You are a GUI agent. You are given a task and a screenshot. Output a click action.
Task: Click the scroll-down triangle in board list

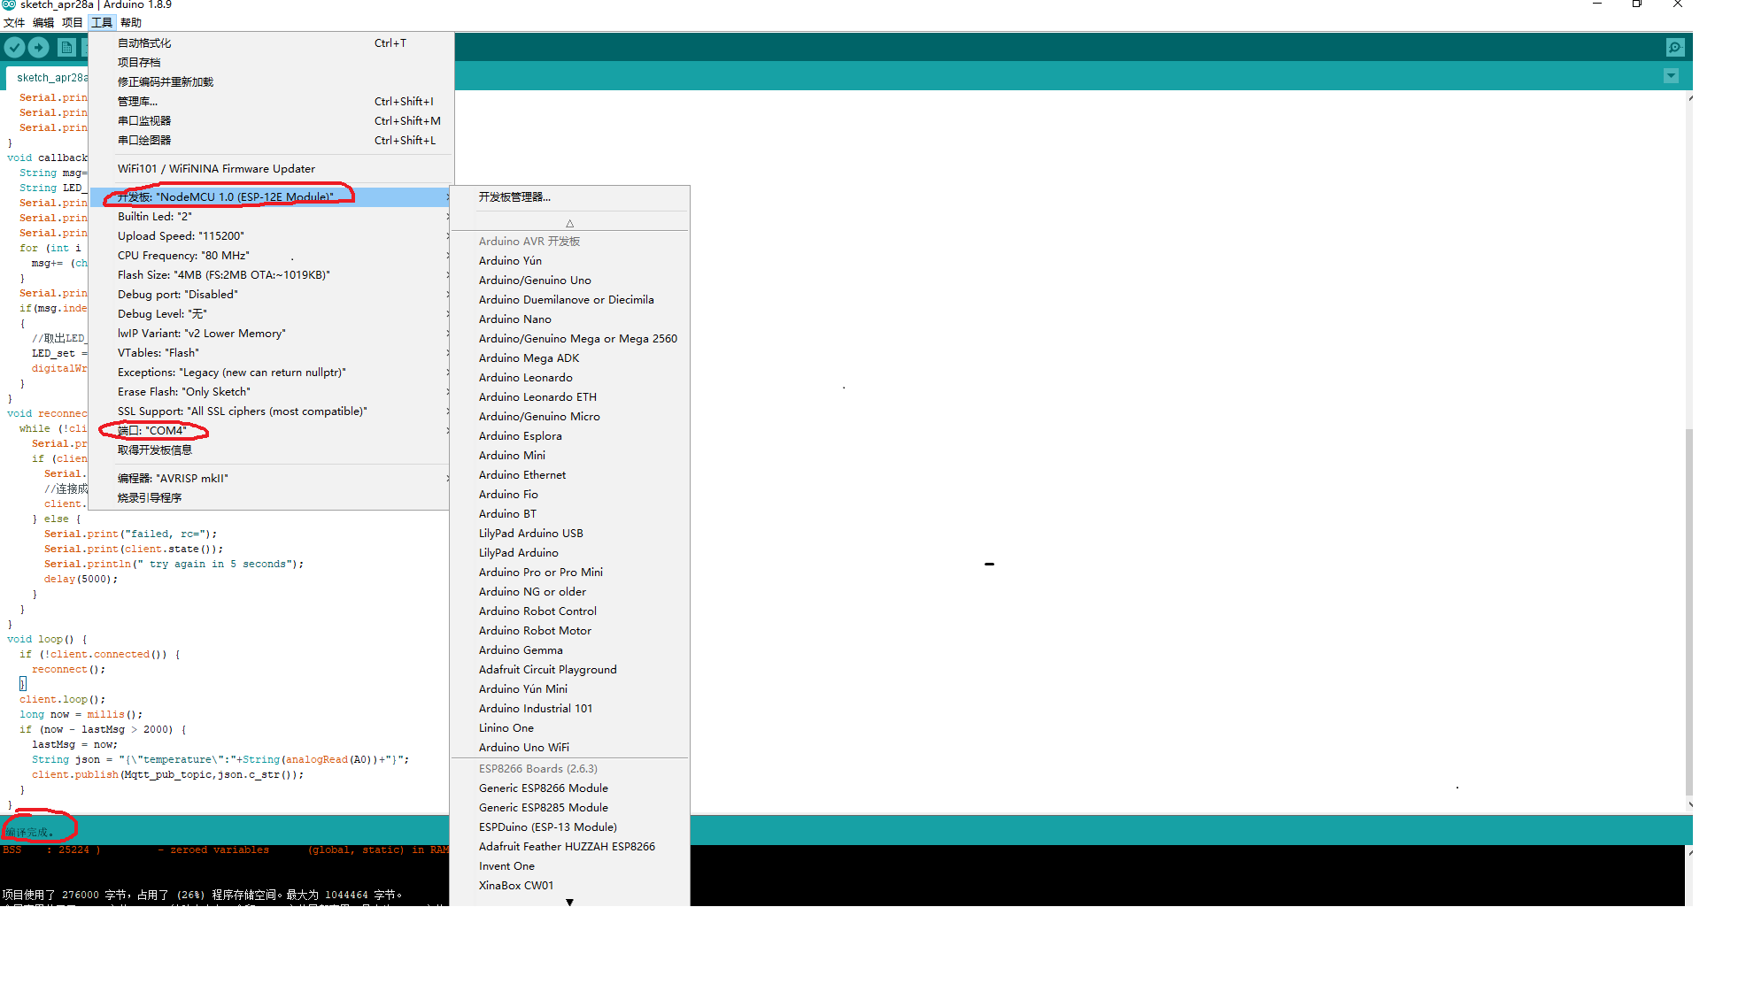(569, 902)
